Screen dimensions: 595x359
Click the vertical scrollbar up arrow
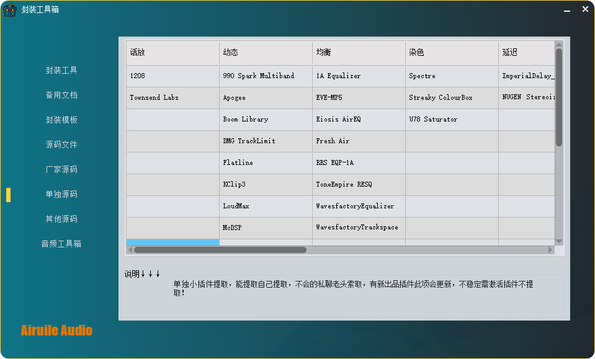559,45
